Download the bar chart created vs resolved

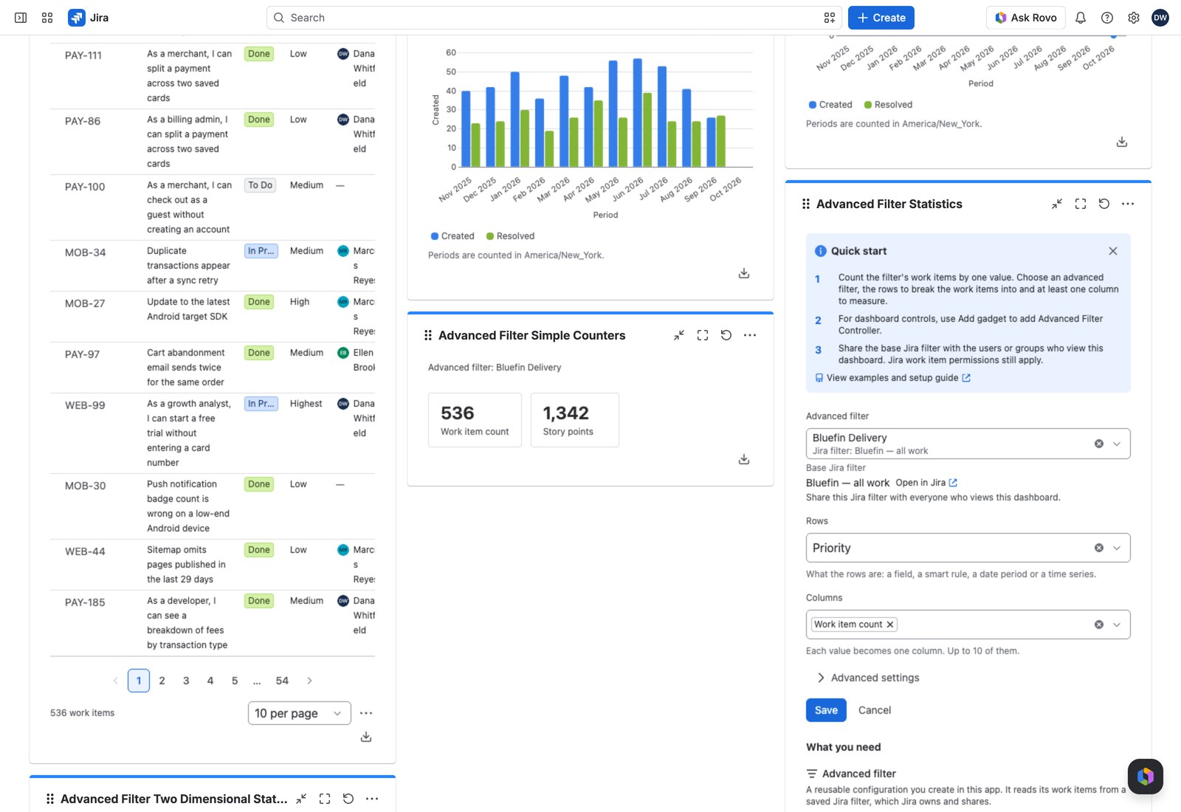pyautogui.click(x=744, y=273)
